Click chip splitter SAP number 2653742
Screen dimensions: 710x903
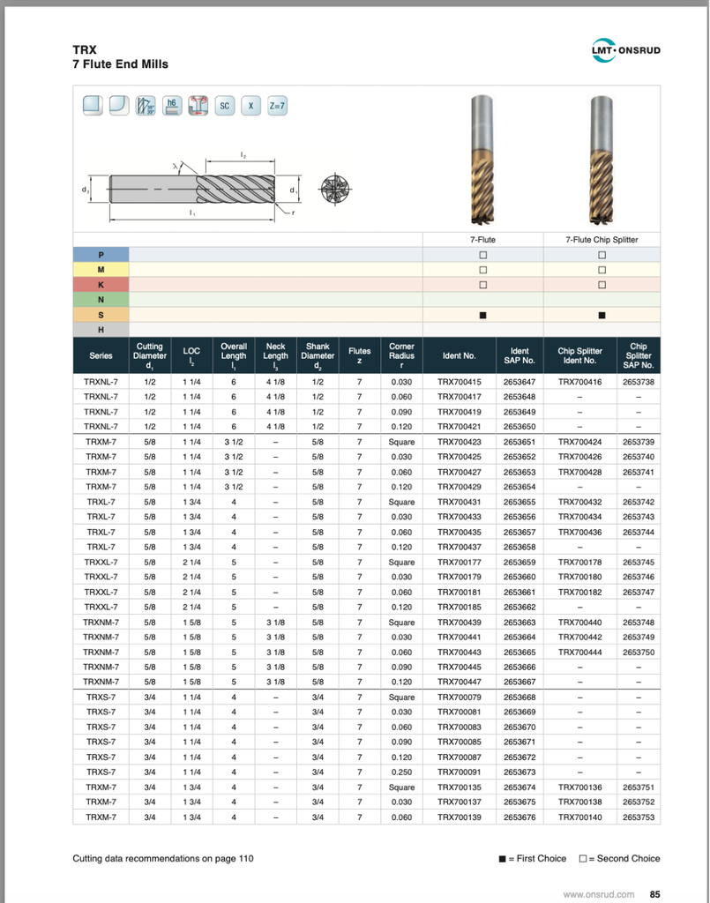coord(639,502)
